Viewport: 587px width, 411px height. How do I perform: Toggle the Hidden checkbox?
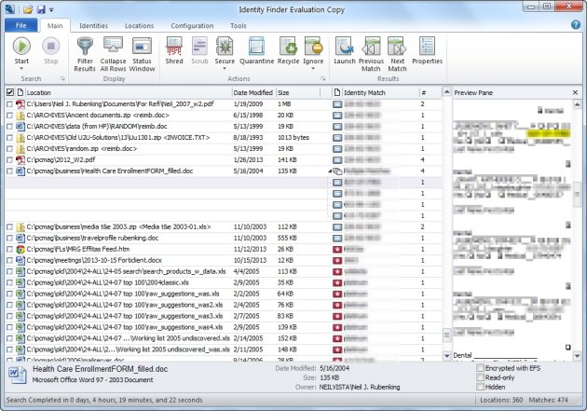(480, 387)
